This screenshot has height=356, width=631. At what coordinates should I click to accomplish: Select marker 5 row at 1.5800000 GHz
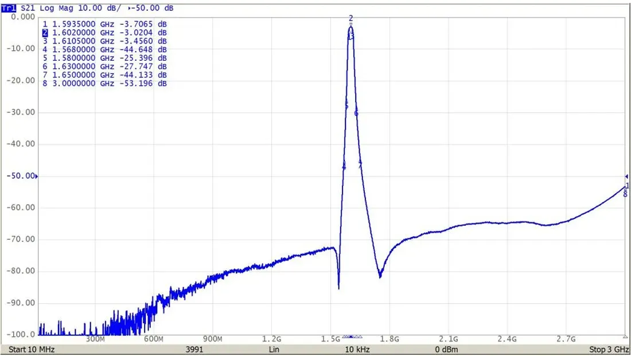(104, 58)
